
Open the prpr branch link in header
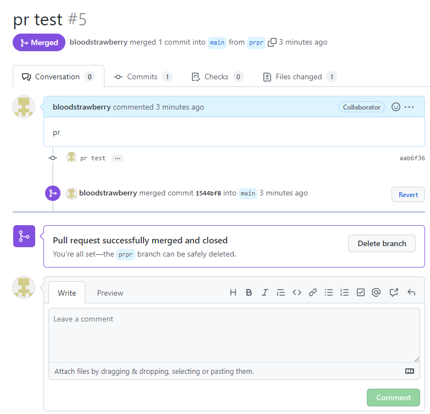256,42
